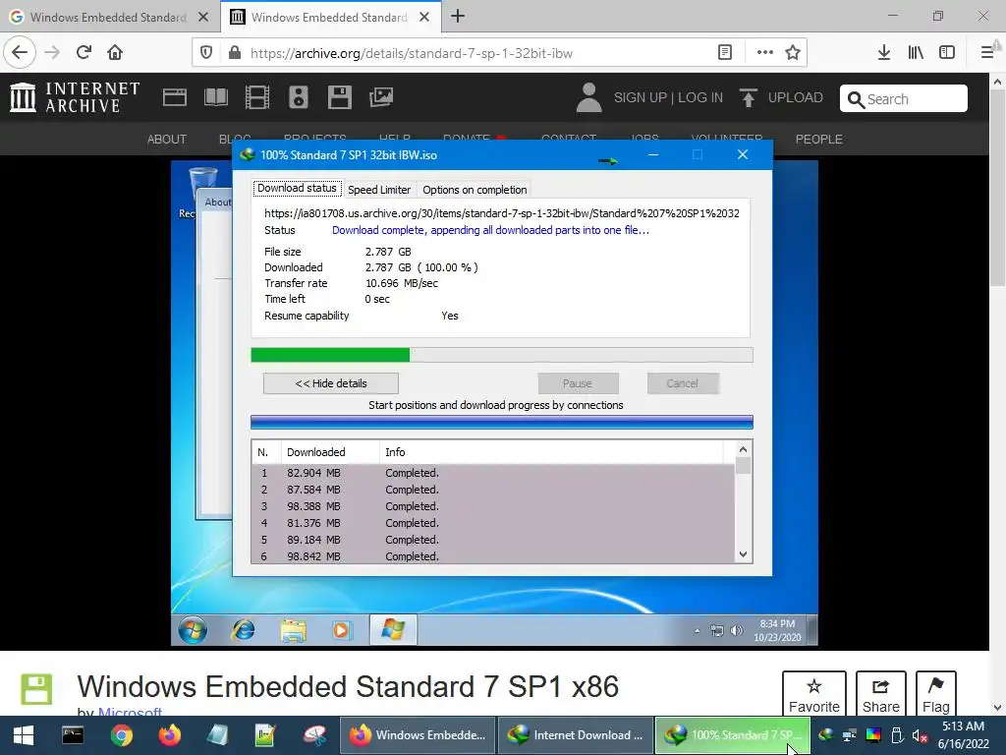Go back with the Firefox back arrow
The width and height of the screenshot is (1006, 755).
[20, 52]
